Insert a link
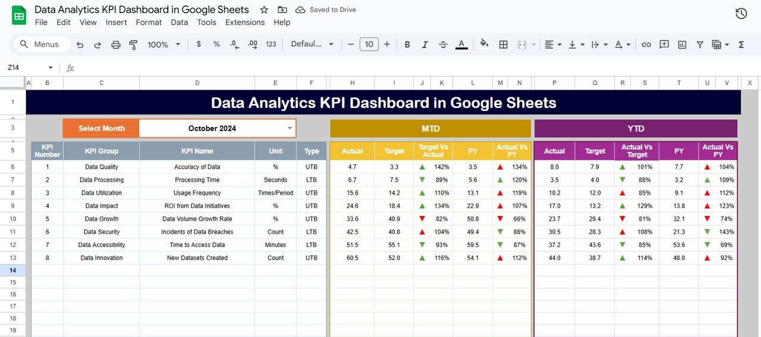 click(x=646, y=44)
